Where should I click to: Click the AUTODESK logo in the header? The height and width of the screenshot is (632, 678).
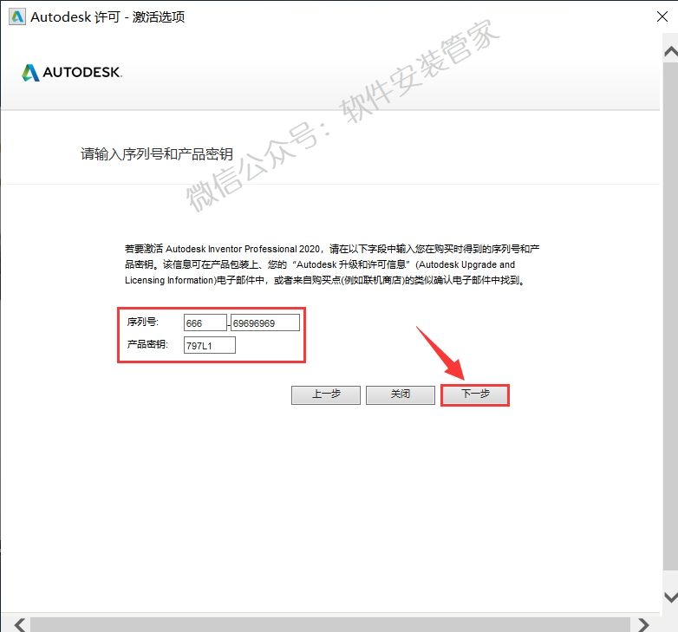coord(72,72)
